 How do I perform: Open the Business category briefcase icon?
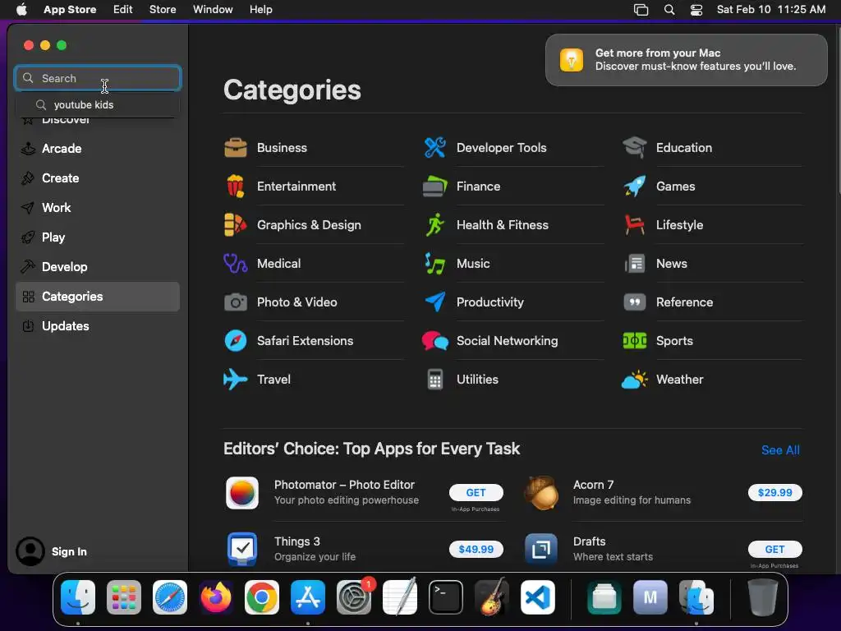pos(236,148)
